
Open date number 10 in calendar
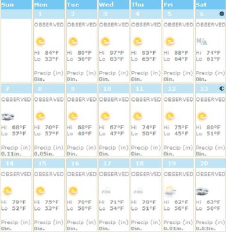(x=107, y=89)
